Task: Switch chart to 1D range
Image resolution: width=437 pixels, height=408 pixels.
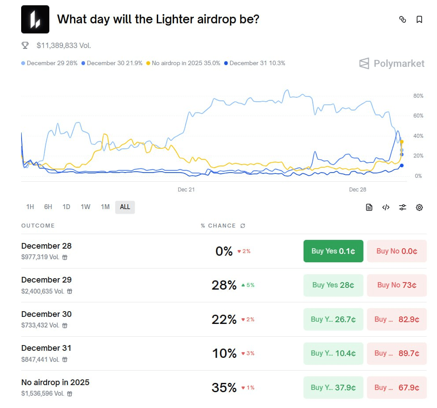Action: 66,207
